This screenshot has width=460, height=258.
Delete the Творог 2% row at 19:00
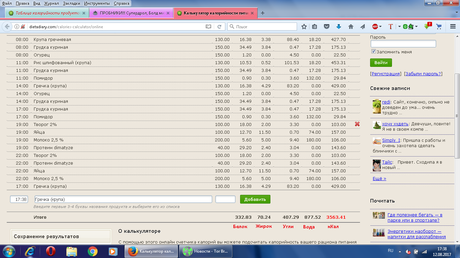pos(357,124)
